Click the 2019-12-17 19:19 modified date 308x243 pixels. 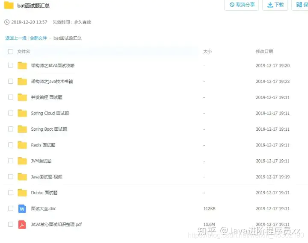coord(272,177)
